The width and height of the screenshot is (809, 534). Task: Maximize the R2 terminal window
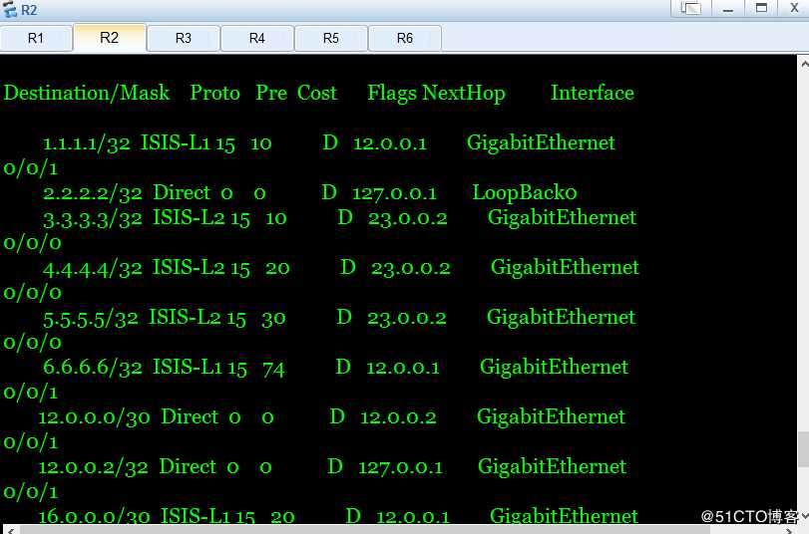point(761,8)
